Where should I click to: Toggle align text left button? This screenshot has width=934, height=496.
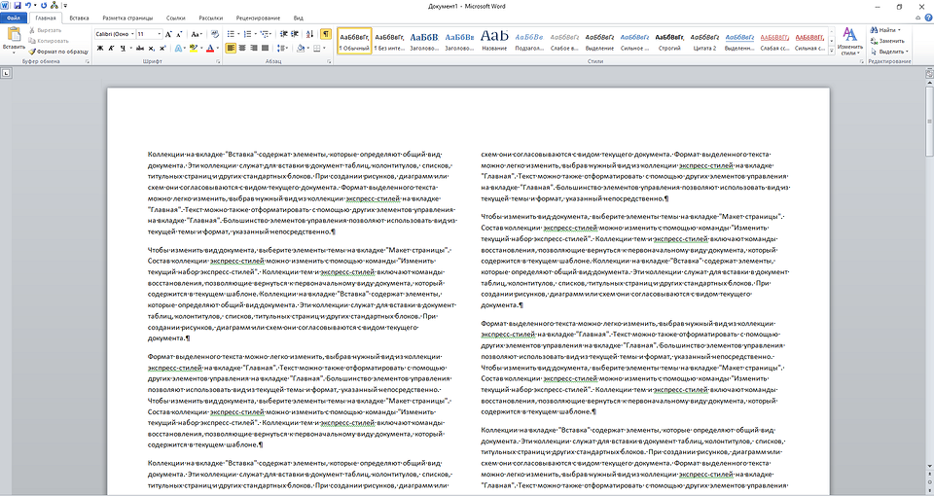pos(232,47)
